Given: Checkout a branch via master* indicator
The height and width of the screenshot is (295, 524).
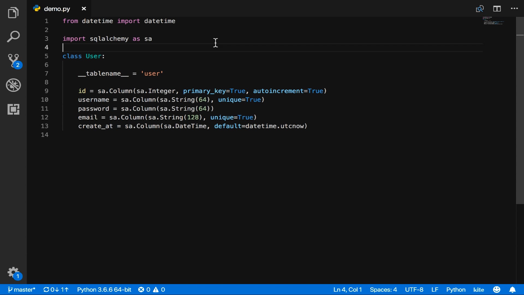Looking at the screenshot, I should click(x=21, y=290).
